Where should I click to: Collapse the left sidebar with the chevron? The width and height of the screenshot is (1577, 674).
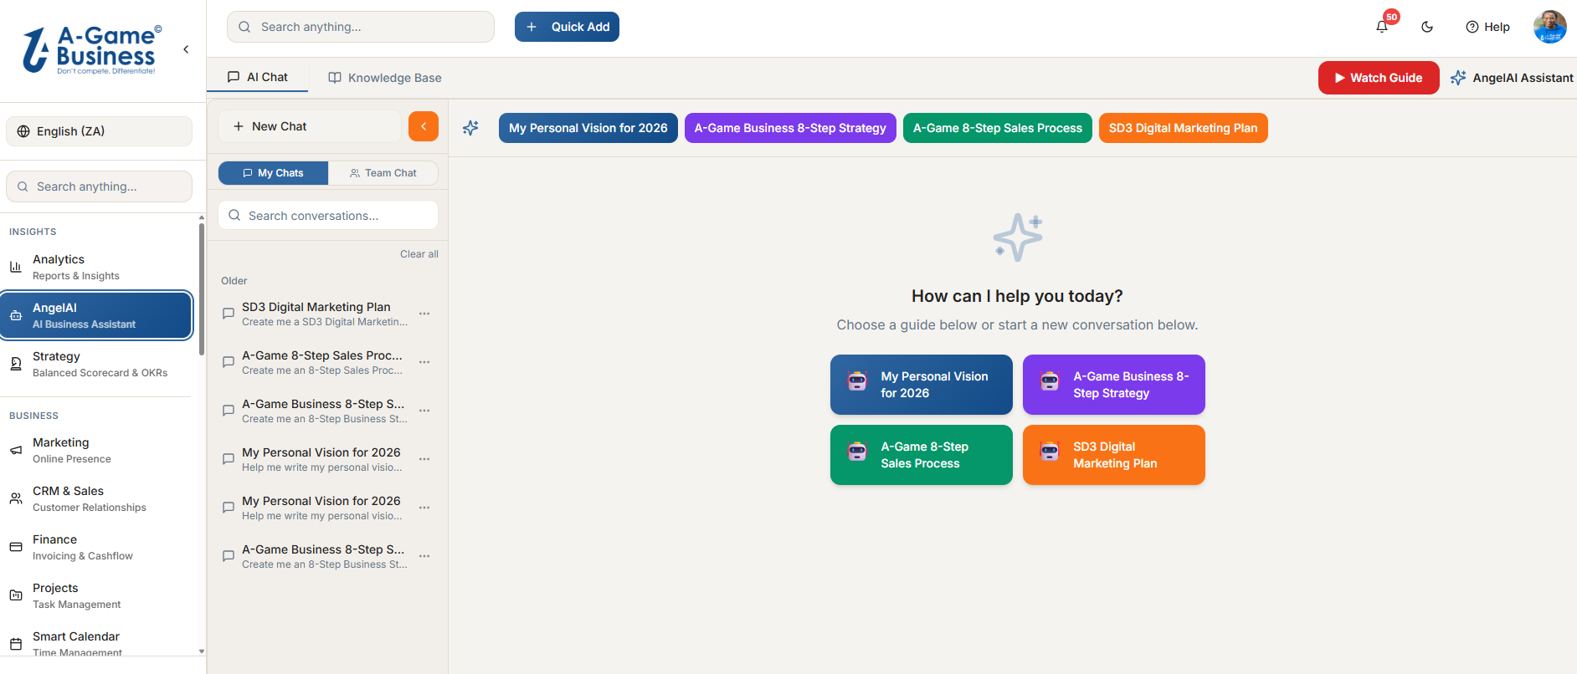[x=186, y=49]
